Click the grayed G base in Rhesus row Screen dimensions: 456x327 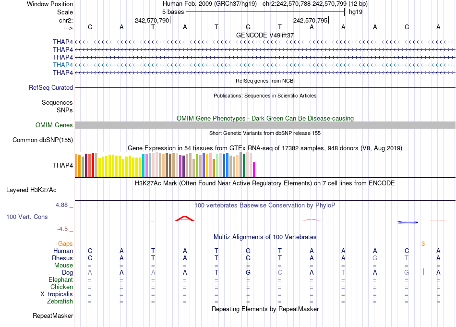(x=375, y=258)
